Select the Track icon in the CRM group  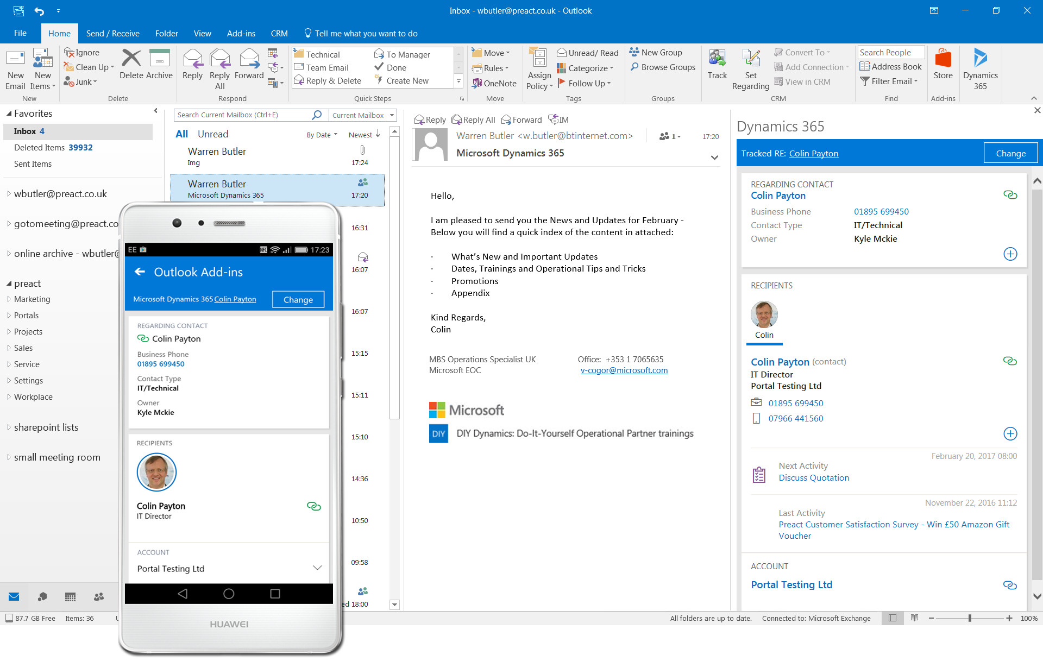point(717,67)
